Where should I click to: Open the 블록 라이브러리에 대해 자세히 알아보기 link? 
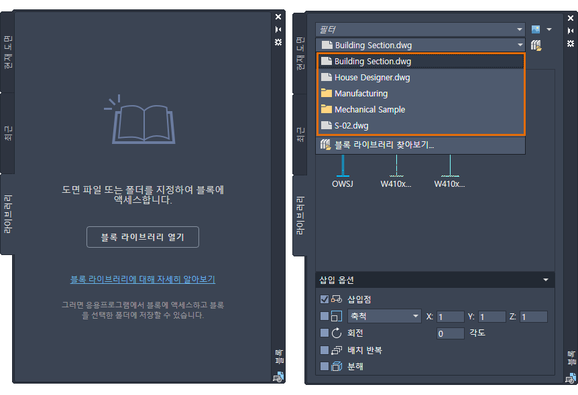click(143, 279)
